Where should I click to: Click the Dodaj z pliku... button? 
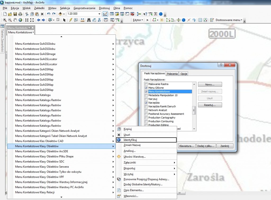206,146
